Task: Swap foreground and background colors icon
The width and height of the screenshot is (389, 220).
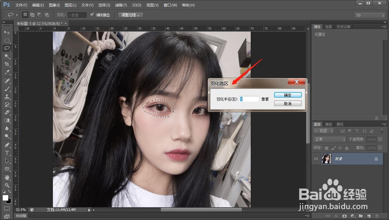Action: 10,192
